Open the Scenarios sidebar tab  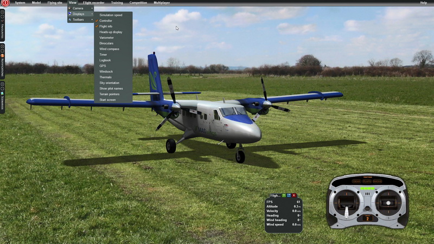pyautogui.click(x=2, y=98)
